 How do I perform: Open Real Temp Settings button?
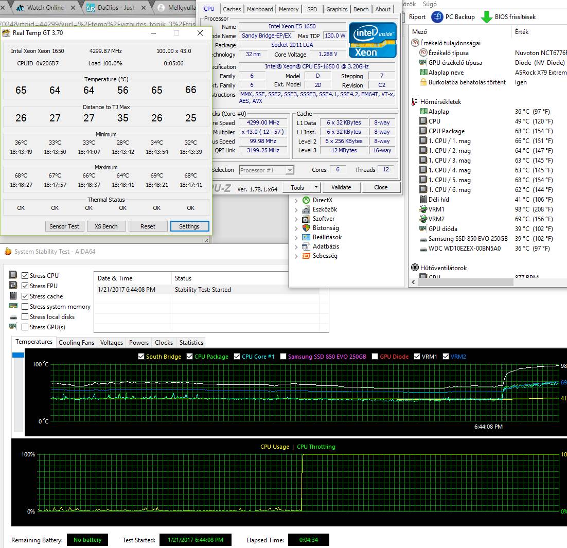click(x=189, y=226)
